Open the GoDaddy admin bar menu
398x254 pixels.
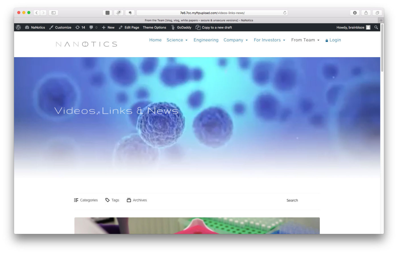pos(181,27)
